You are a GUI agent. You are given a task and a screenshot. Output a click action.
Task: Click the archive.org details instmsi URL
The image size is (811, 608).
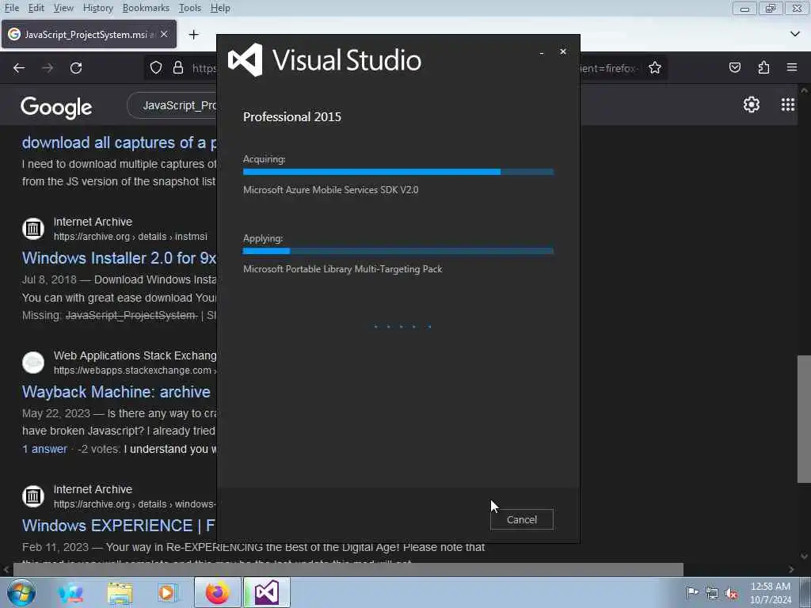[x=131, y=236]
